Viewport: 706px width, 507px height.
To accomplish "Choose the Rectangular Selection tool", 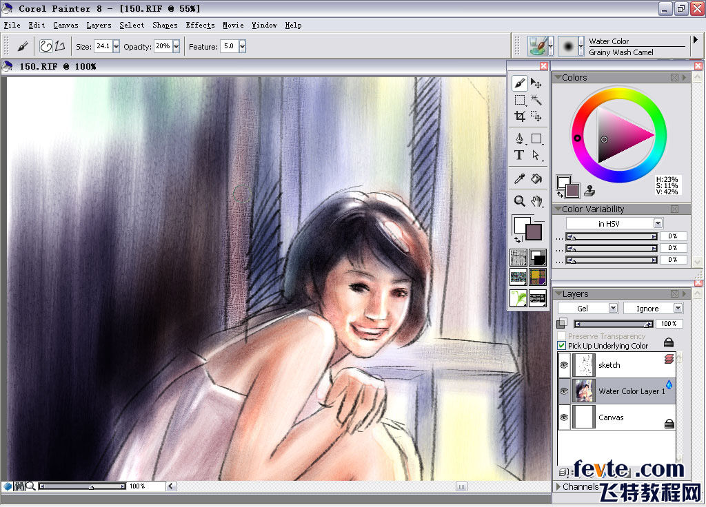I will pyautogui.click(x=520, y=100).
